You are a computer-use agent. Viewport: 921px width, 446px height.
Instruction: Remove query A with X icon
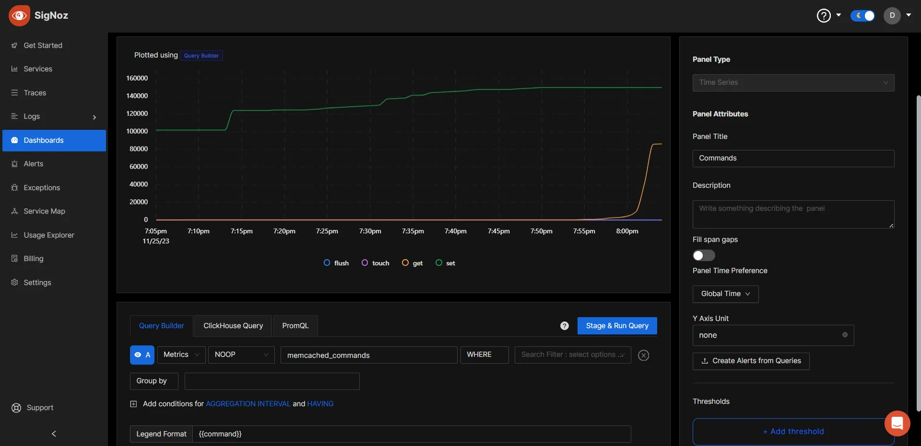pos(644,355)
